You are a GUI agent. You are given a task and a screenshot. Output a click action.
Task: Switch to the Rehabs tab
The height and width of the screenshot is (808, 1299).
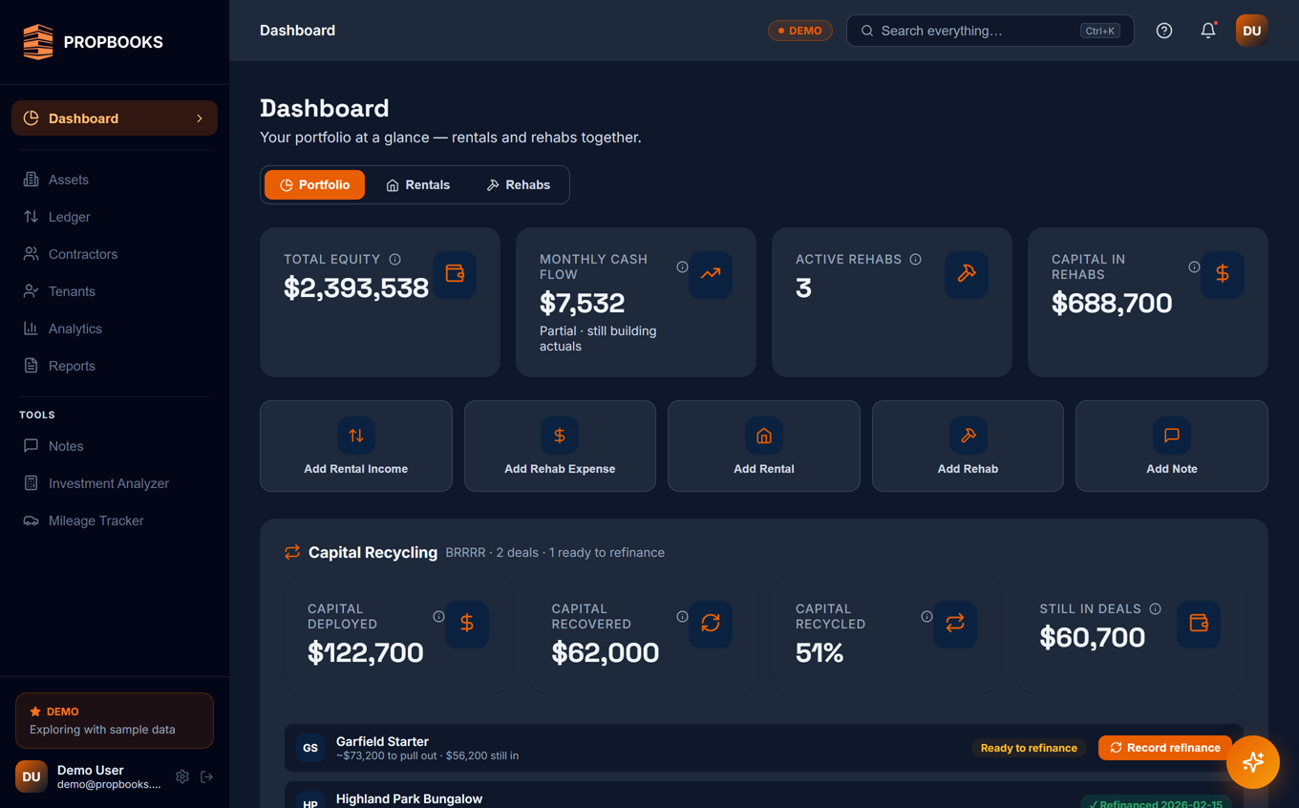518,184
